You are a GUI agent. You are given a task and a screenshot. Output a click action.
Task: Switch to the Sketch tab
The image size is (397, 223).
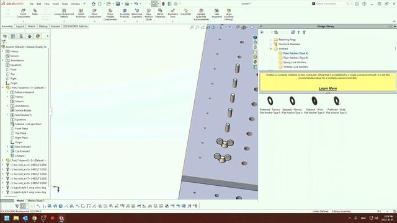pyautogui.click(x=32, y=26)
